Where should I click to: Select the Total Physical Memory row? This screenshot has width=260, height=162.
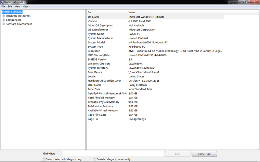(155, 98)
